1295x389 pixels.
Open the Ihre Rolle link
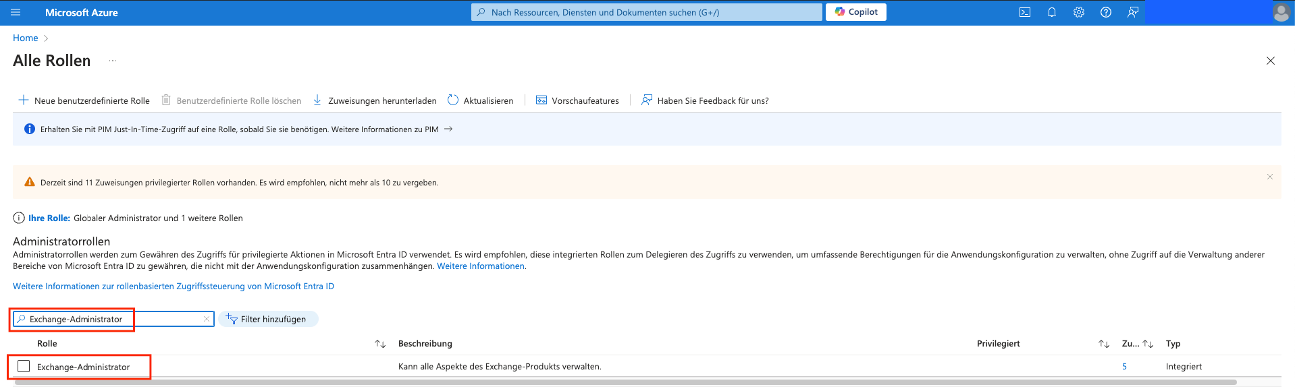pos(49,218)
